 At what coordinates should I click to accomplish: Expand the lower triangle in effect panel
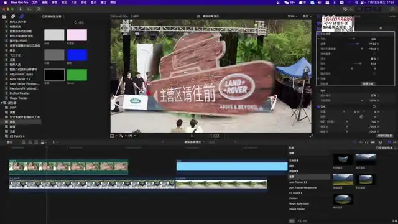point(318,79)
